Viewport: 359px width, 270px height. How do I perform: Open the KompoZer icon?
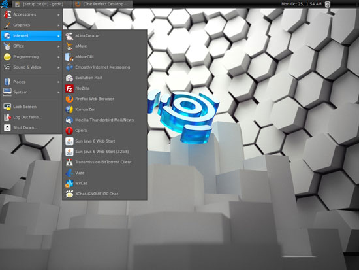69,109
